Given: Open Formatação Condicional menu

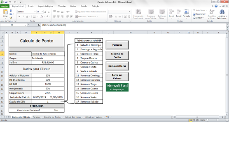Looking at the screenshot, I should 138,14.
